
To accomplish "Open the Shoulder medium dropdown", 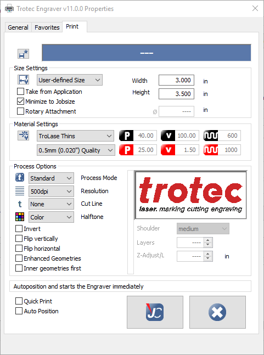I will (203, 229).
